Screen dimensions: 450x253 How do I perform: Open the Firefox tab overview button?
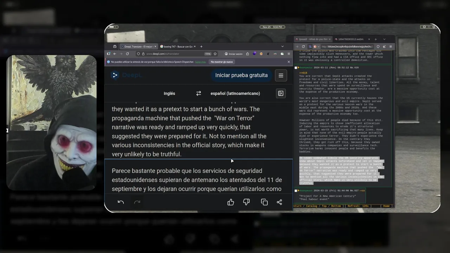[115, 46]
